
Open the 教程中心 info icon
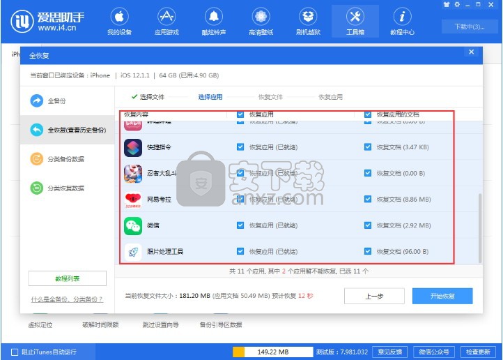[402, 16]
